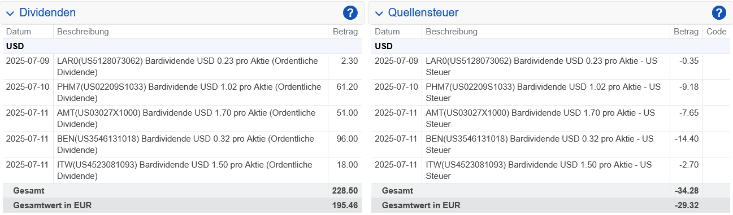Viewport: 733px width, 215px height.
Task: Select the PHM7 US Steuer row of -9.18
Action: pyautogui.click(x=550, y=93)
